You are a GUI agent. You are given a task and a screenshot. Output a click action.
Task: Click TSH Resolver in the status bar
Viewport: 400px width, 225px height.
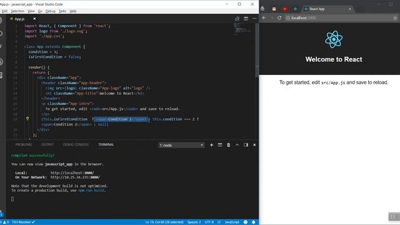[23, 222]
